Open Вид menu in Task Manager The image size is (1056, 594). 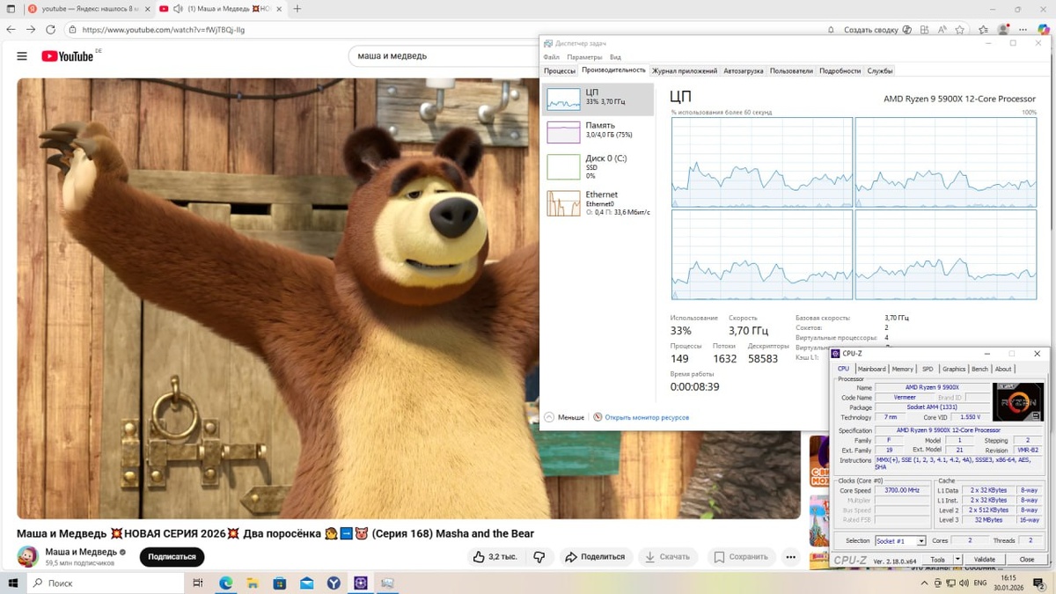[615, 57]
